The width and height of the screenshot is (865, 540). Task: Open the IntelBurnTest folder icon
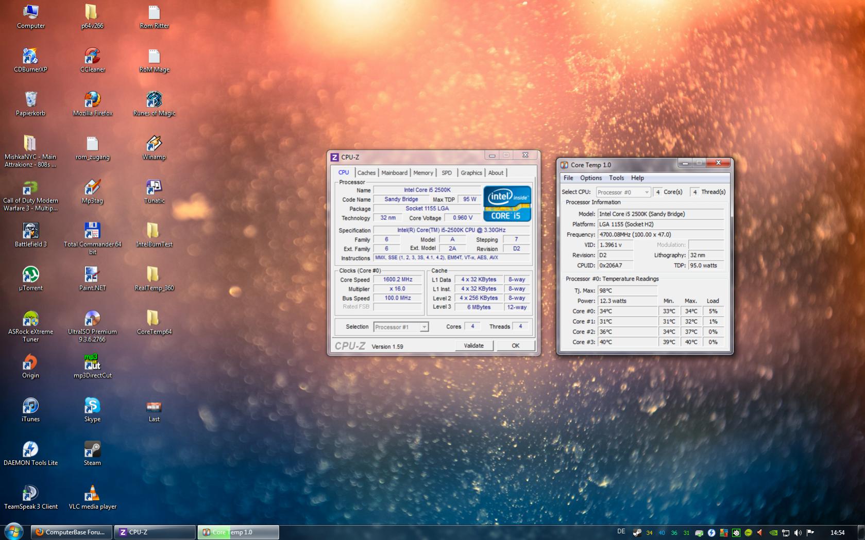[154, 235]
